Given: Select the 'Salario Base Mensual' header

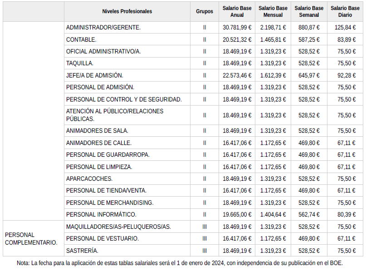Looking at the screenshot, I should coord(273,11).
